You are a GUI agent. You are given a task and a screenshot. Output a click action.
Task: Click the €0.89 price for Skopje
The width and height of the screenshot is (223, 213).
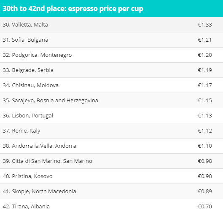pyautogui.click(x=205, y=192)
